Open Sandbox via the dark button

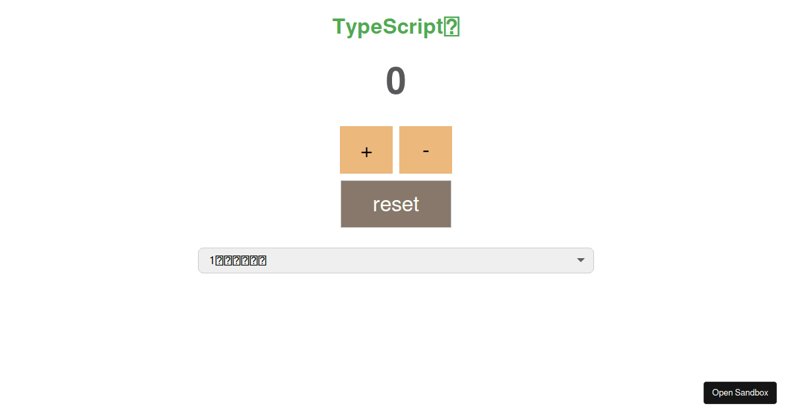pyautogui.click(x=740, y=393)
